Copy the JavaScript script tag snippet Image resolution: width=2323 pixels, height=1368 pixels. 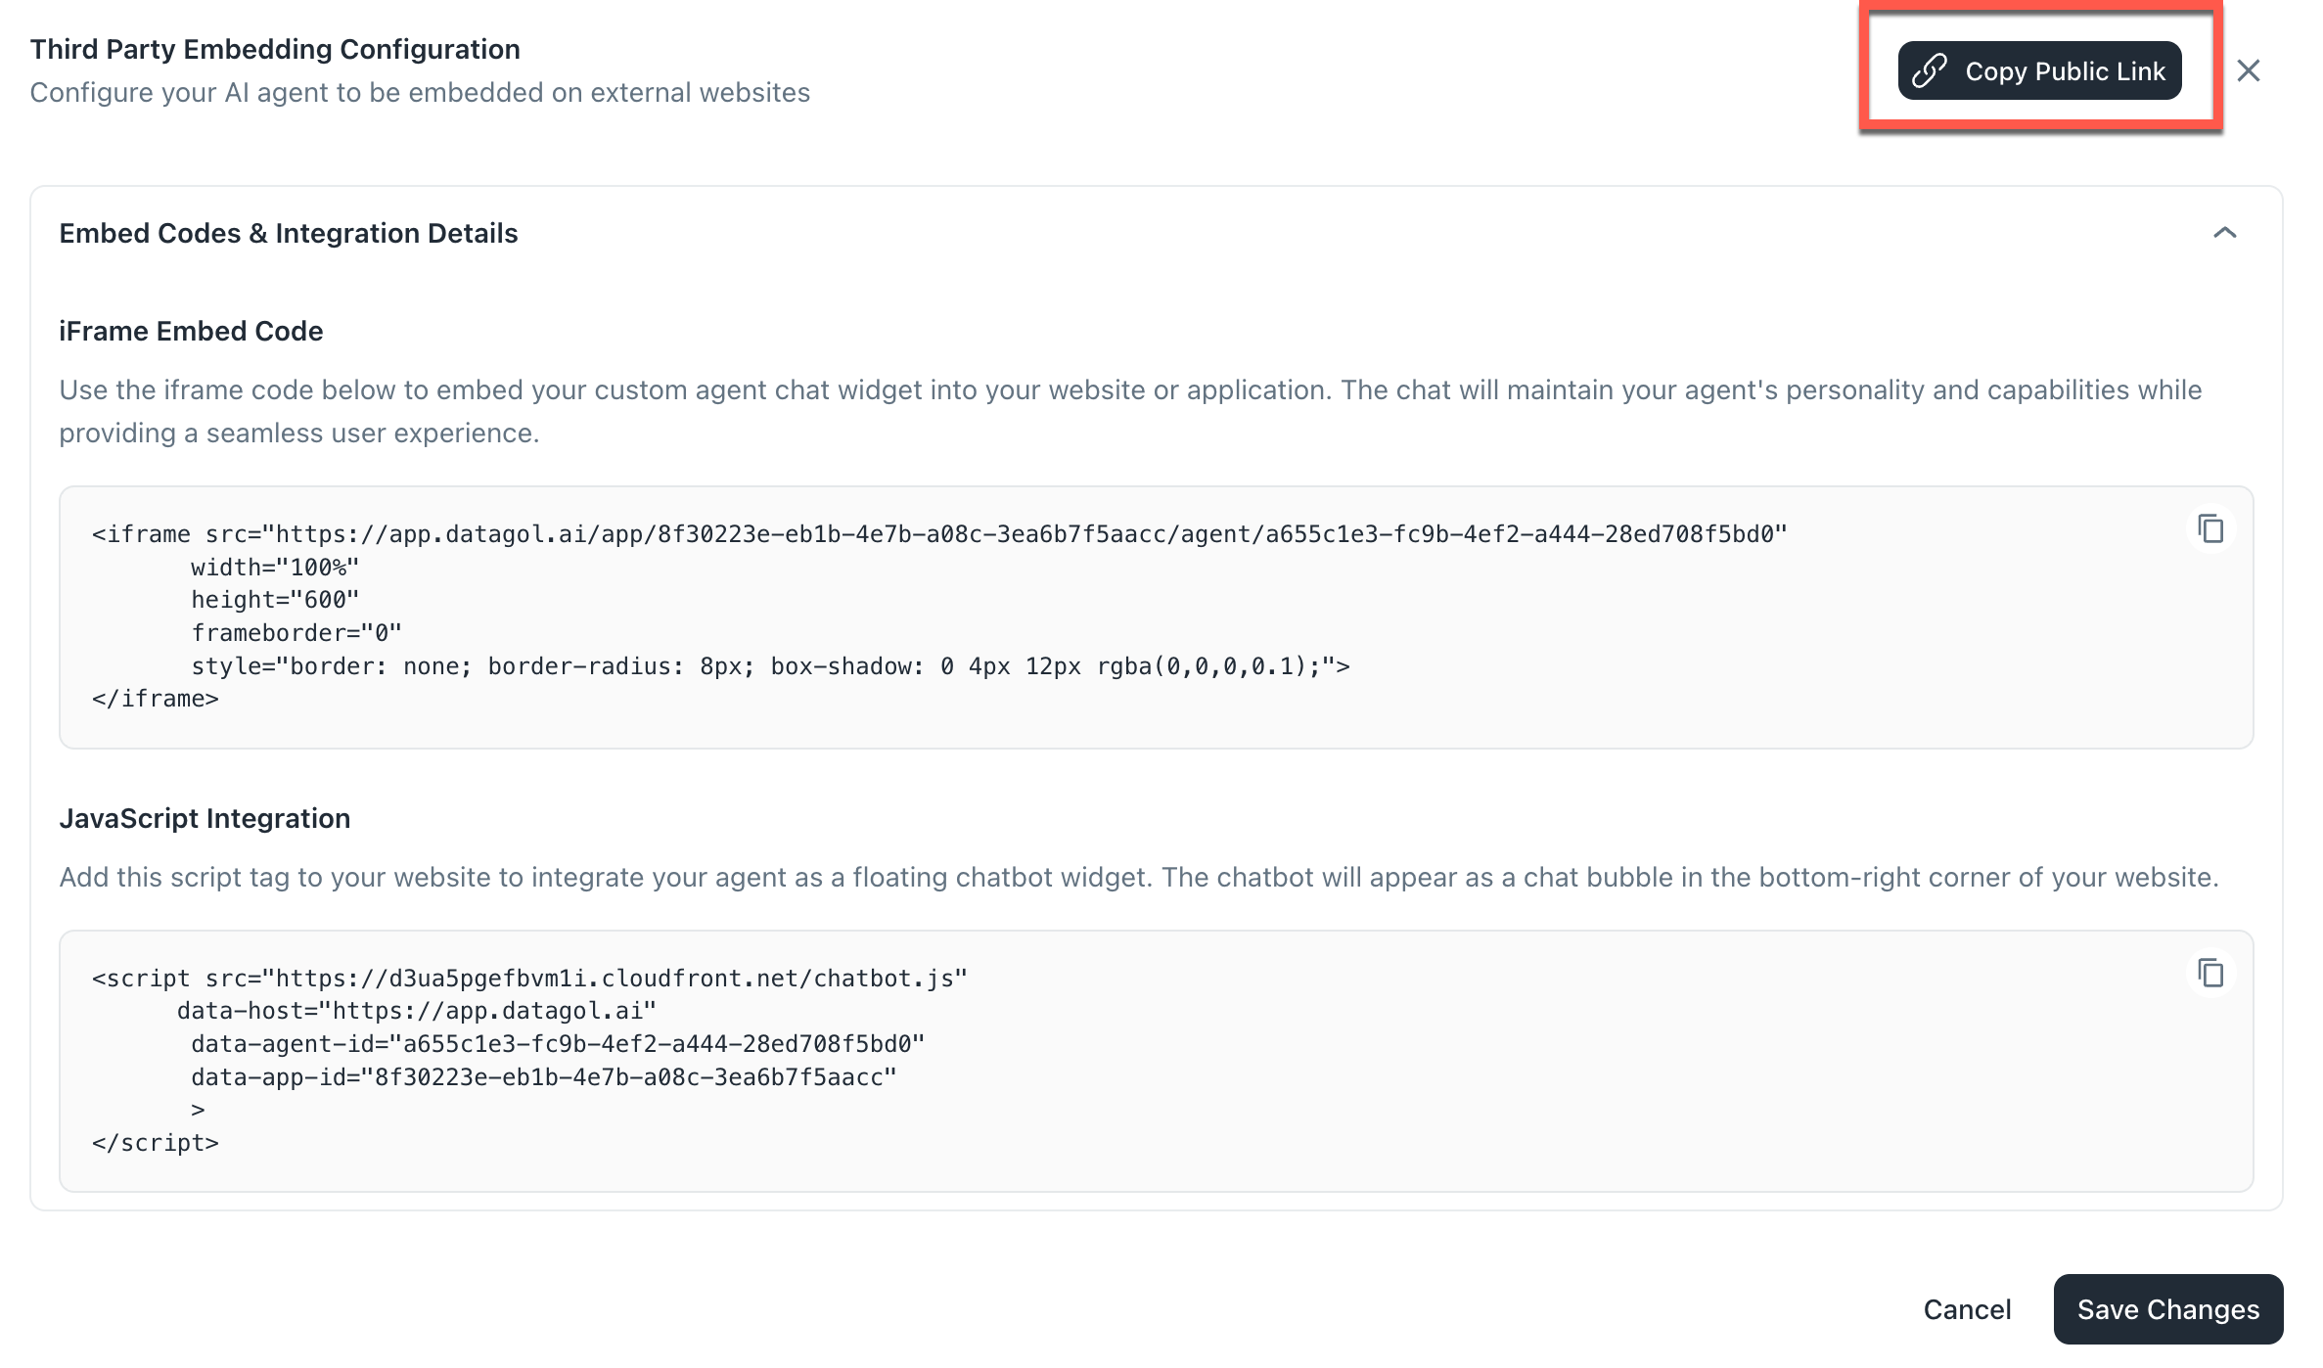point(2210,974)
